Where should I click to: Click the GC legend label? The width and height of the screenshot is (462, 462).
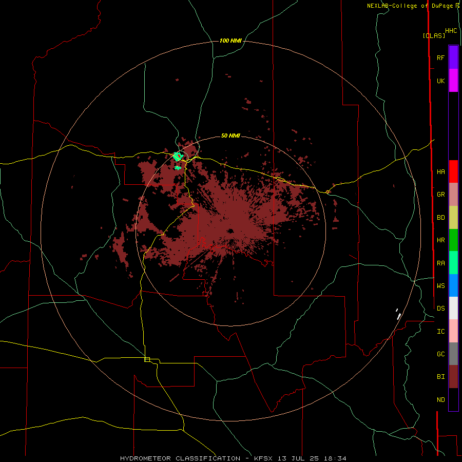click(x=440, y=354)
